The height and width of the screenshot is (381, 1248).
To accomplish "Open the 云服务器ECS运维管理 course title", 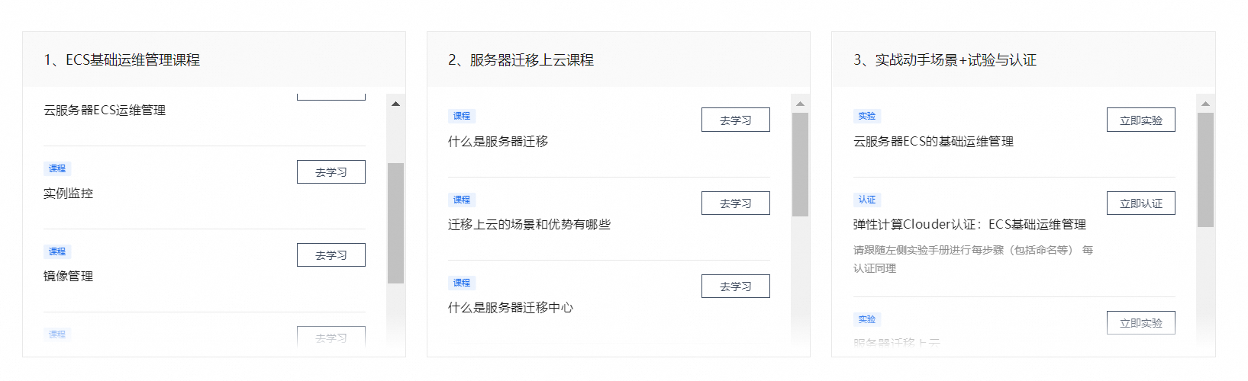I will point(105,110).
